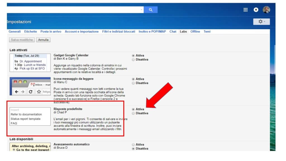The image size is (286, 161).
Task: Click the Gadget Google Calendar title
Action: [x=71, y=55]
